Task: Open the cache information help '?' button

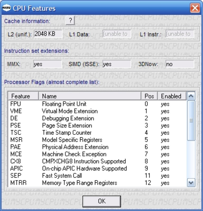Action: [x=70, y=21]
